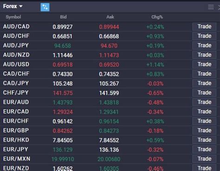The image size is (220, 171).
Task: Click Trade button for AUD/CHF
Action: 204,36
